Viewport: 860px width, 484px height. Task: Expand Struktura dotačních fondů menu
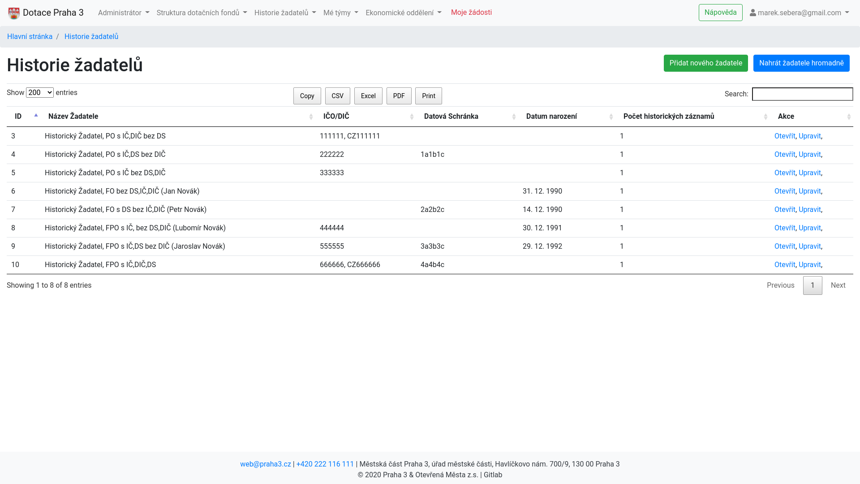click(202, 13)
